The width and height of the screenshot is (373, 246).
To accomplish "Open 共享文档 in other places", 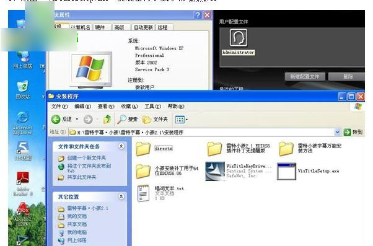I will [x=77, y=224].
